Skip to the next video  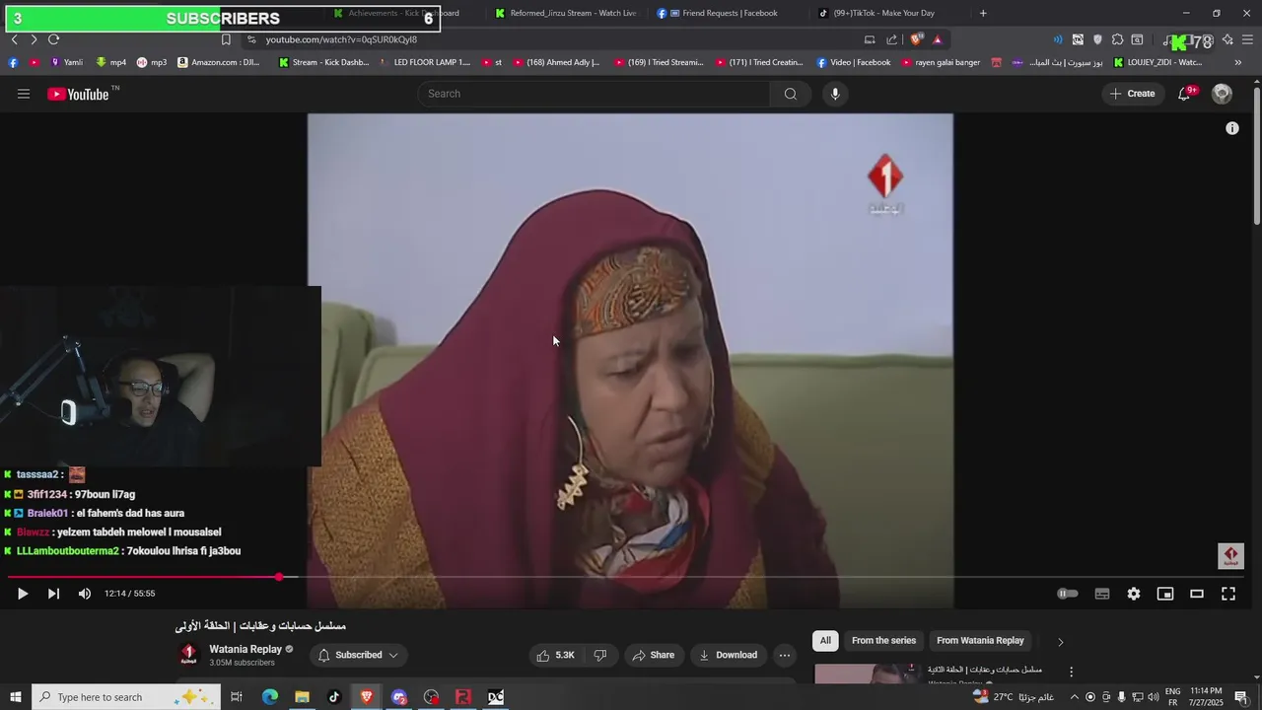[53, 594]
